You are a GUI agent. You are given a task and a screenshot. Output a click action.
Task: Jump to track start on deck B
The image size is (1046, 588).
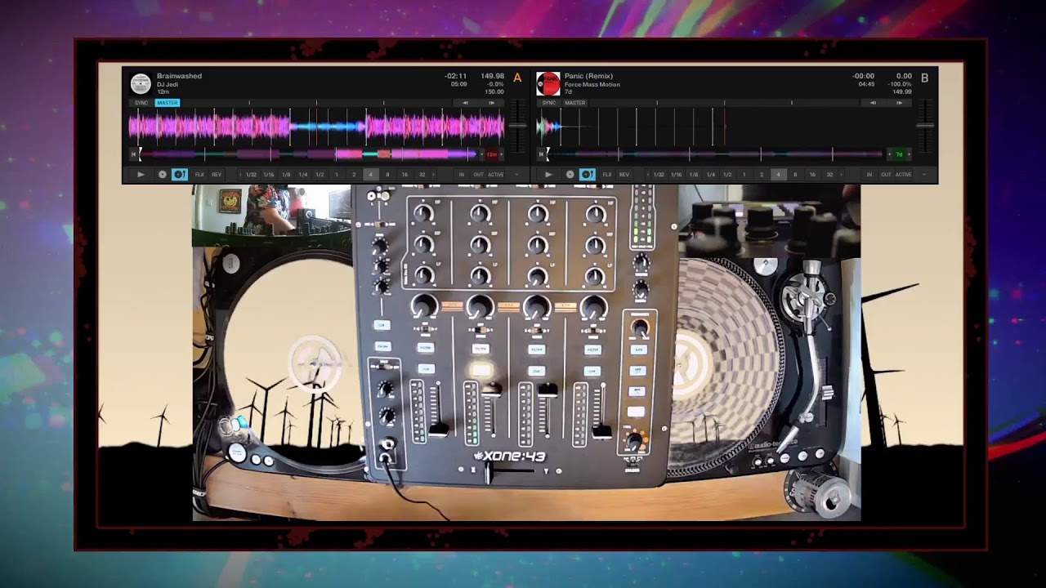click(541, 154)
